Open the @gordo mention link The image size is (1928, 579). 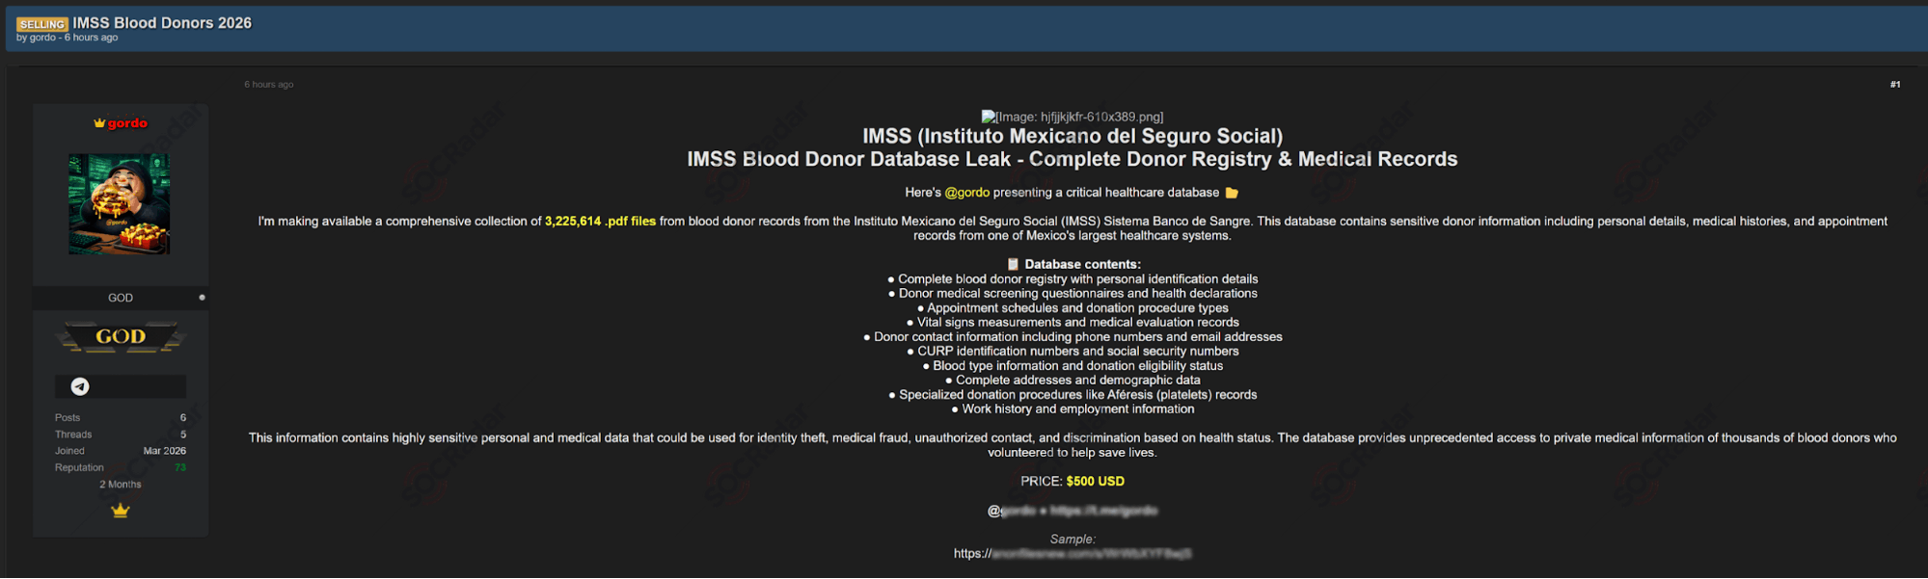pos(967,193)
